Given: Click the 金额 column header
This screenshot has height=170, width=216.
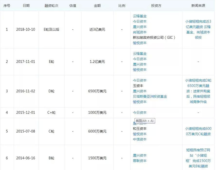Looking at the screenshot, I should 97,6.
